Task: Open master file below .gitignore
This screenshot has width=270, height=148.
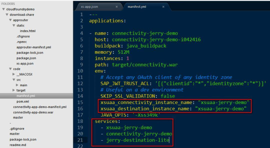Action: (14, 134)
